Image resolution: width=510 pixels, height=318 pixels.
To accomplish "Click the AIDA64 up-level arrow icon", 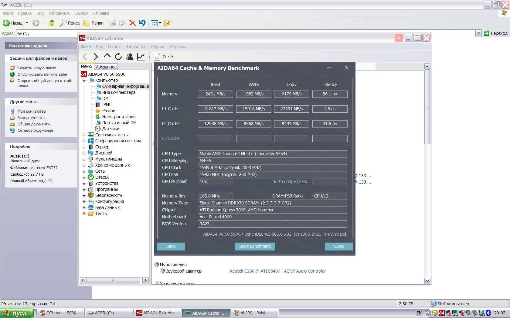I will [107, 56].
